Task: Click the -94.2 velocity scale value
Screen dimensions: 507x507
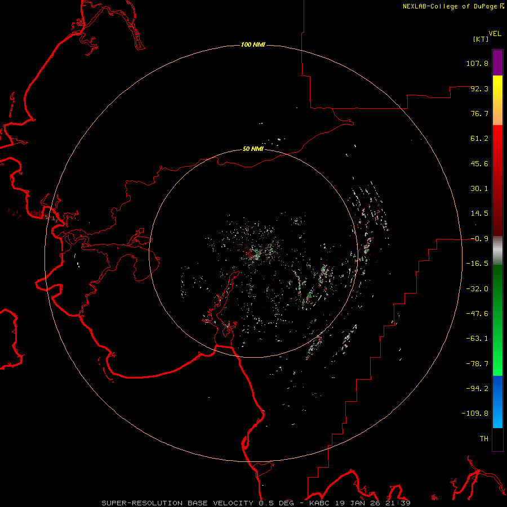Action: (x=477, y=389)
